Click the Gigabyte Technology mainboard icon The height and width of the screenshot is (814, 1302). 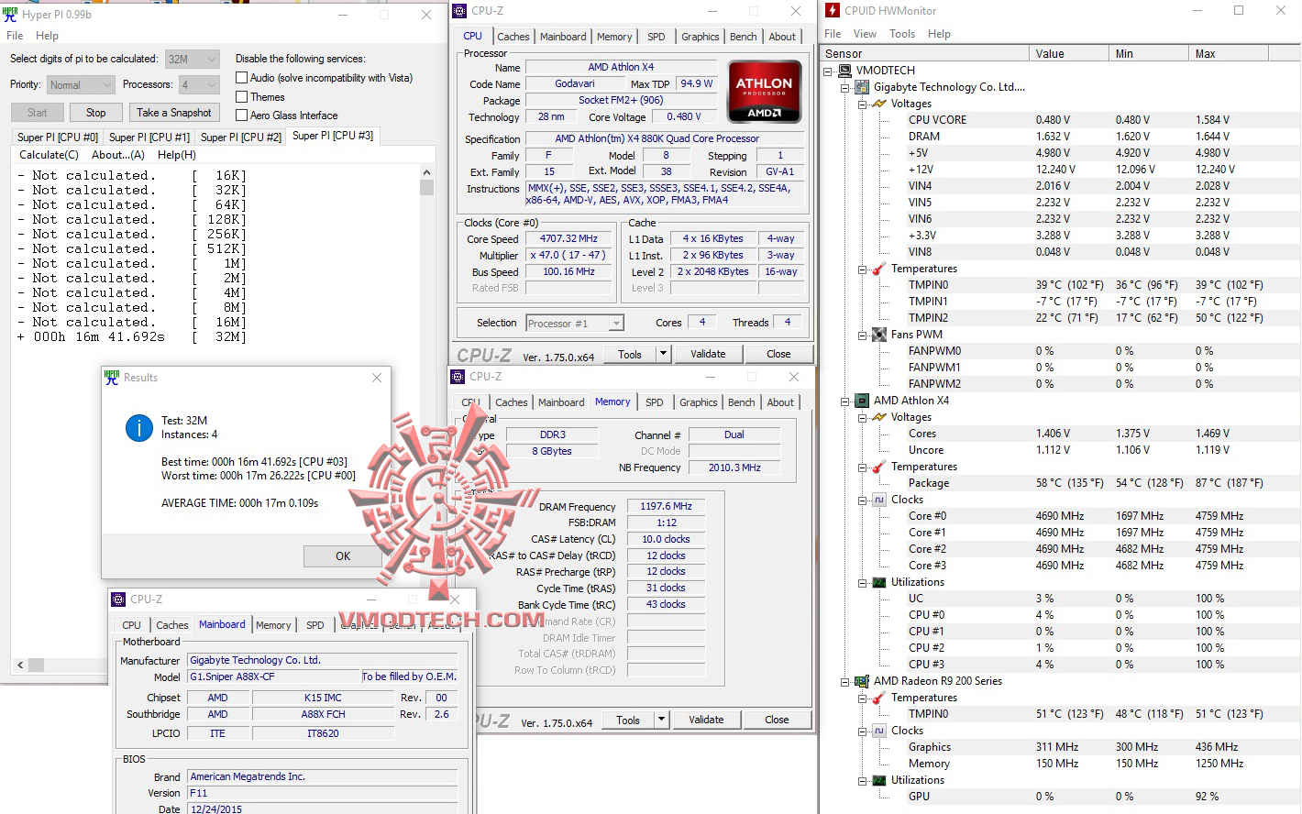tap(862, 87)
